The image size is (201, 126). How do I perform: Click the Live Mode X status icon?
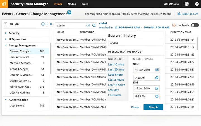pos(174,25)
